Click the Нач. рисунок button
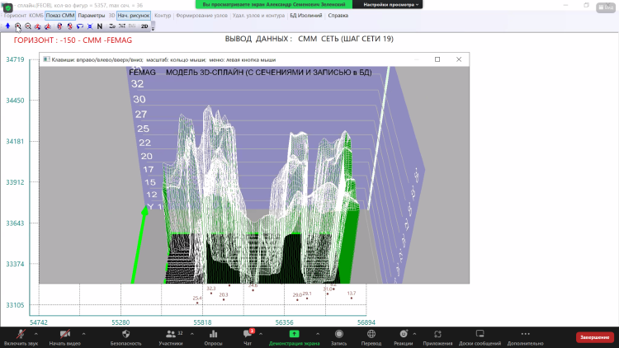This screenshot has height=348, width=619. (x=134, y=15)
